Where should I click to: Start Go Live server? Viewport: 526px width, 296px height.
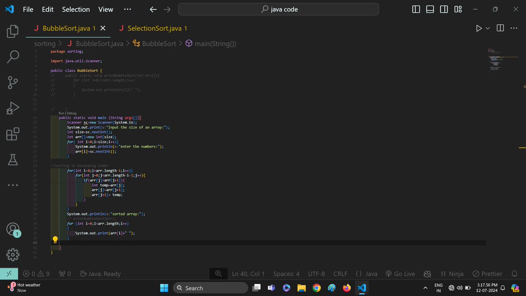400,274
